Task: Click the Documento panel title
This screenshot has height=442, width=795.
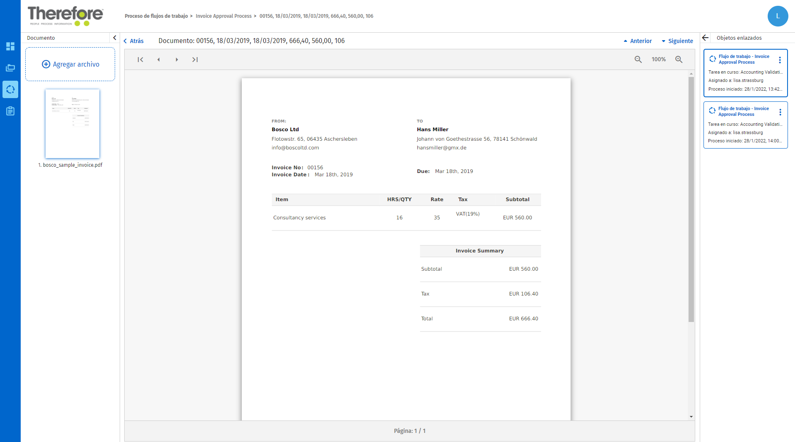Action: click(x=41, y=38)
